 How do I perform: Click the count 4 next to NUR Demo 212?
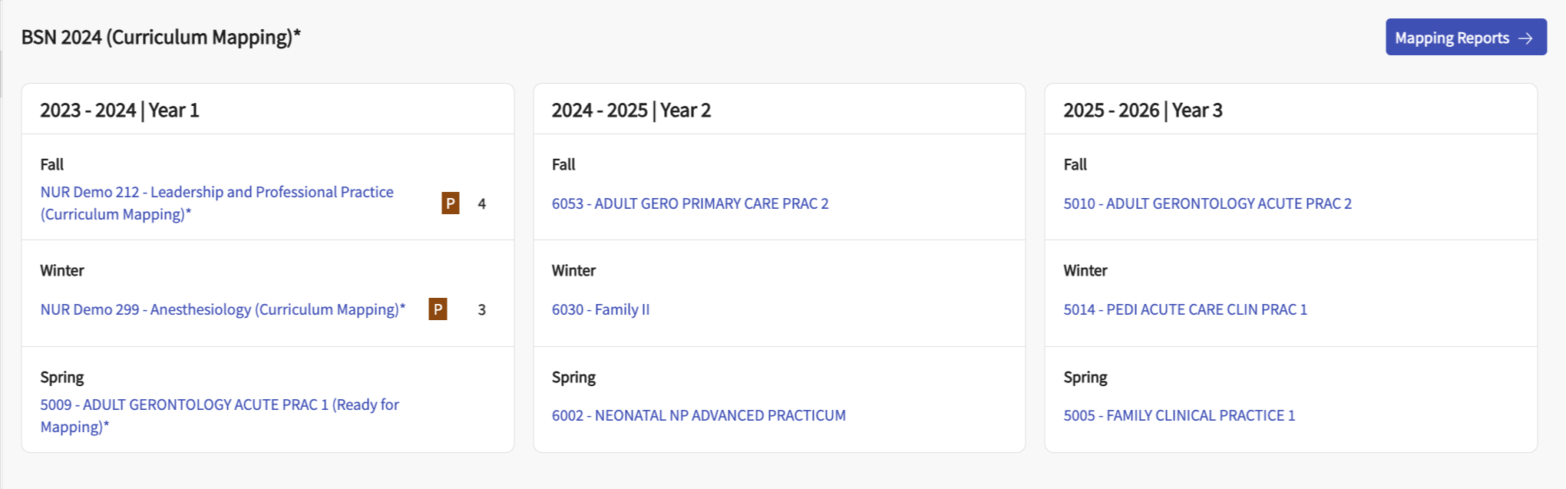coord(482,203)
